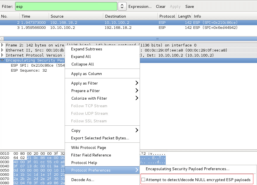This screenshot has height=185, width=257.
Task: Select Apply as Column menu entry
Action: coord(102,74)
